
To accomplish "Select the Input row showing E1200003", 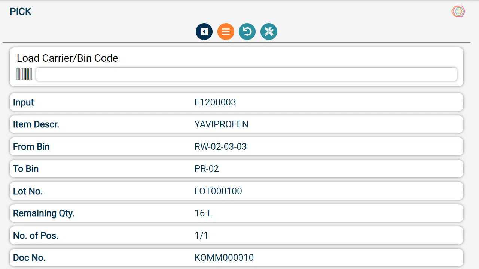I will coord(237,102).
